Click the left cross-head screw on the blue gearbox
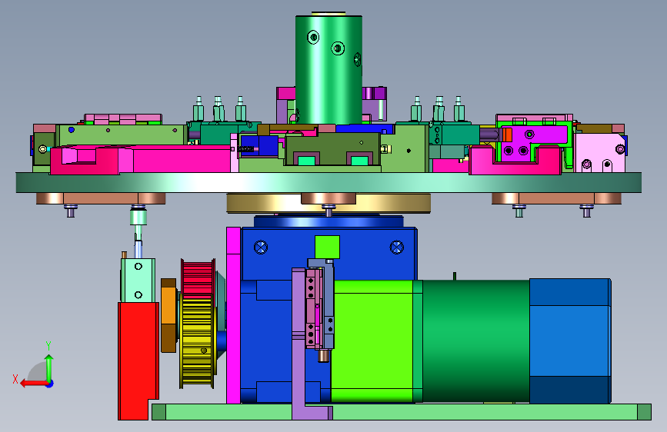Viewport: 667px width, 432px height. click(261, 247)
